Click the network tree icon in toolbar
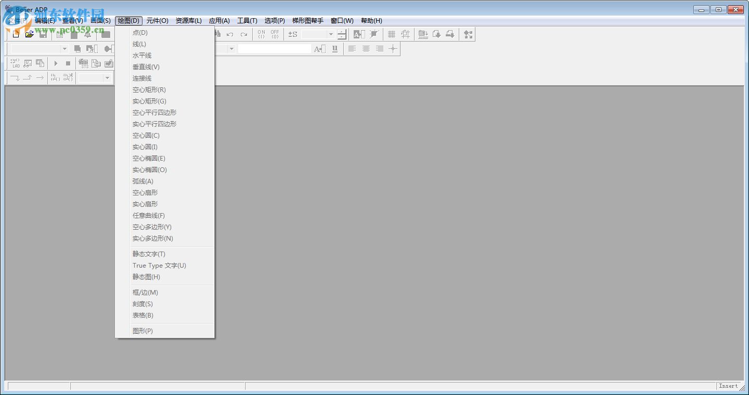 [469, 34]
